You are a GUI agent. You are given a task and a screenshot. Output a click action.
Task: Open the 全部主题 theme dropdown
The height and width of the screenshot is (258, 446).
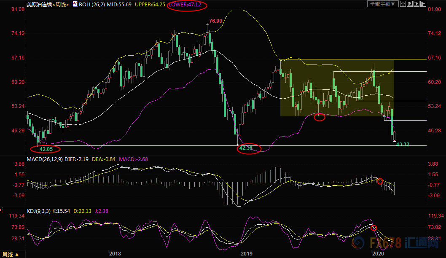point(383,4)
